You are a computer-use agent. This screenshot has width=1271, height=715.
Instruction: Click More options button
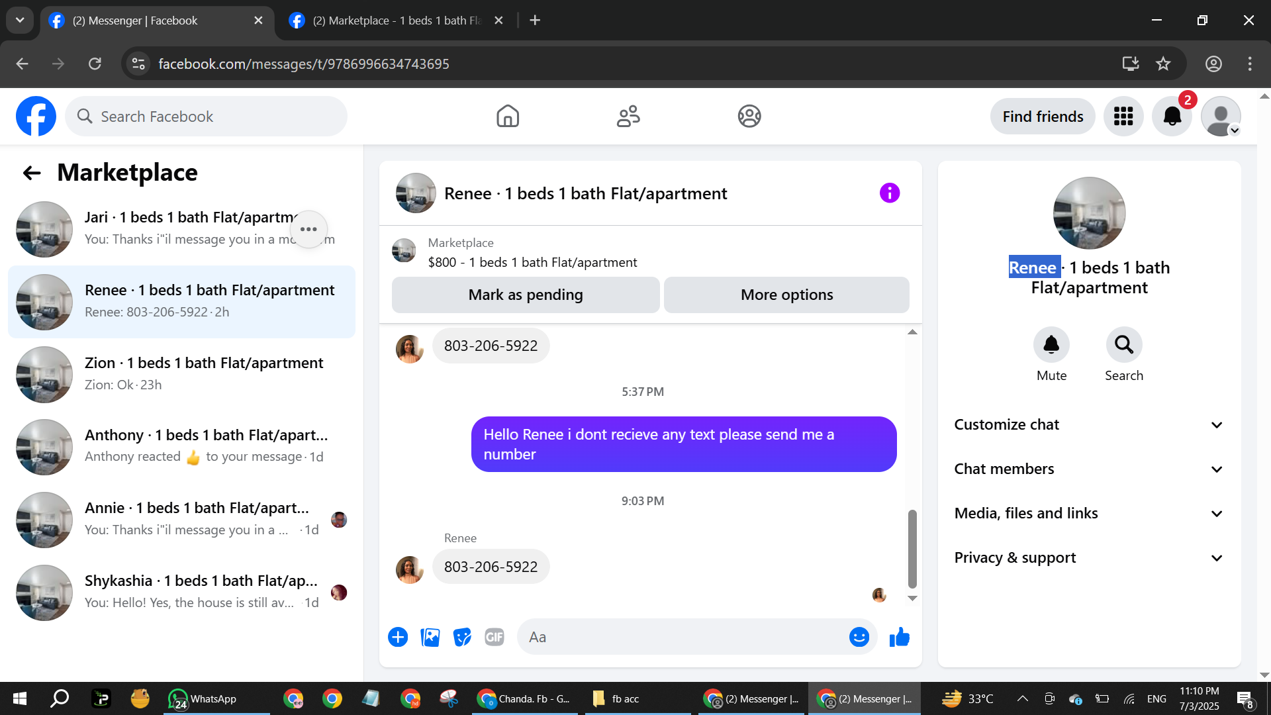click(786, 295)
